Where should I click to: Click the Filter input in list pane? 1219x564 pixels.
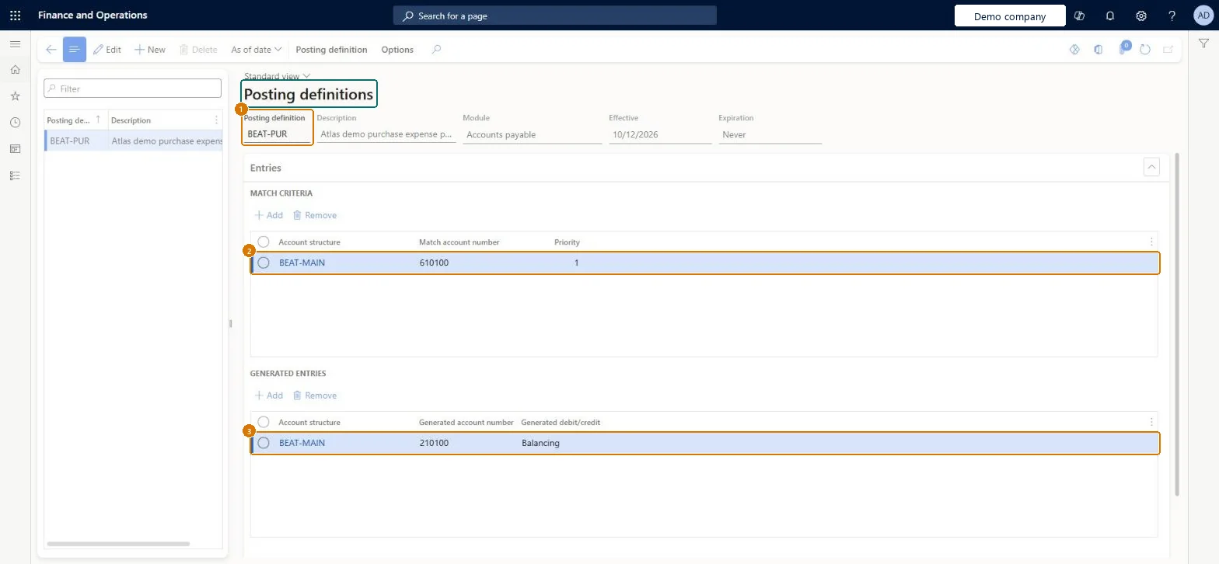point(133,89)
